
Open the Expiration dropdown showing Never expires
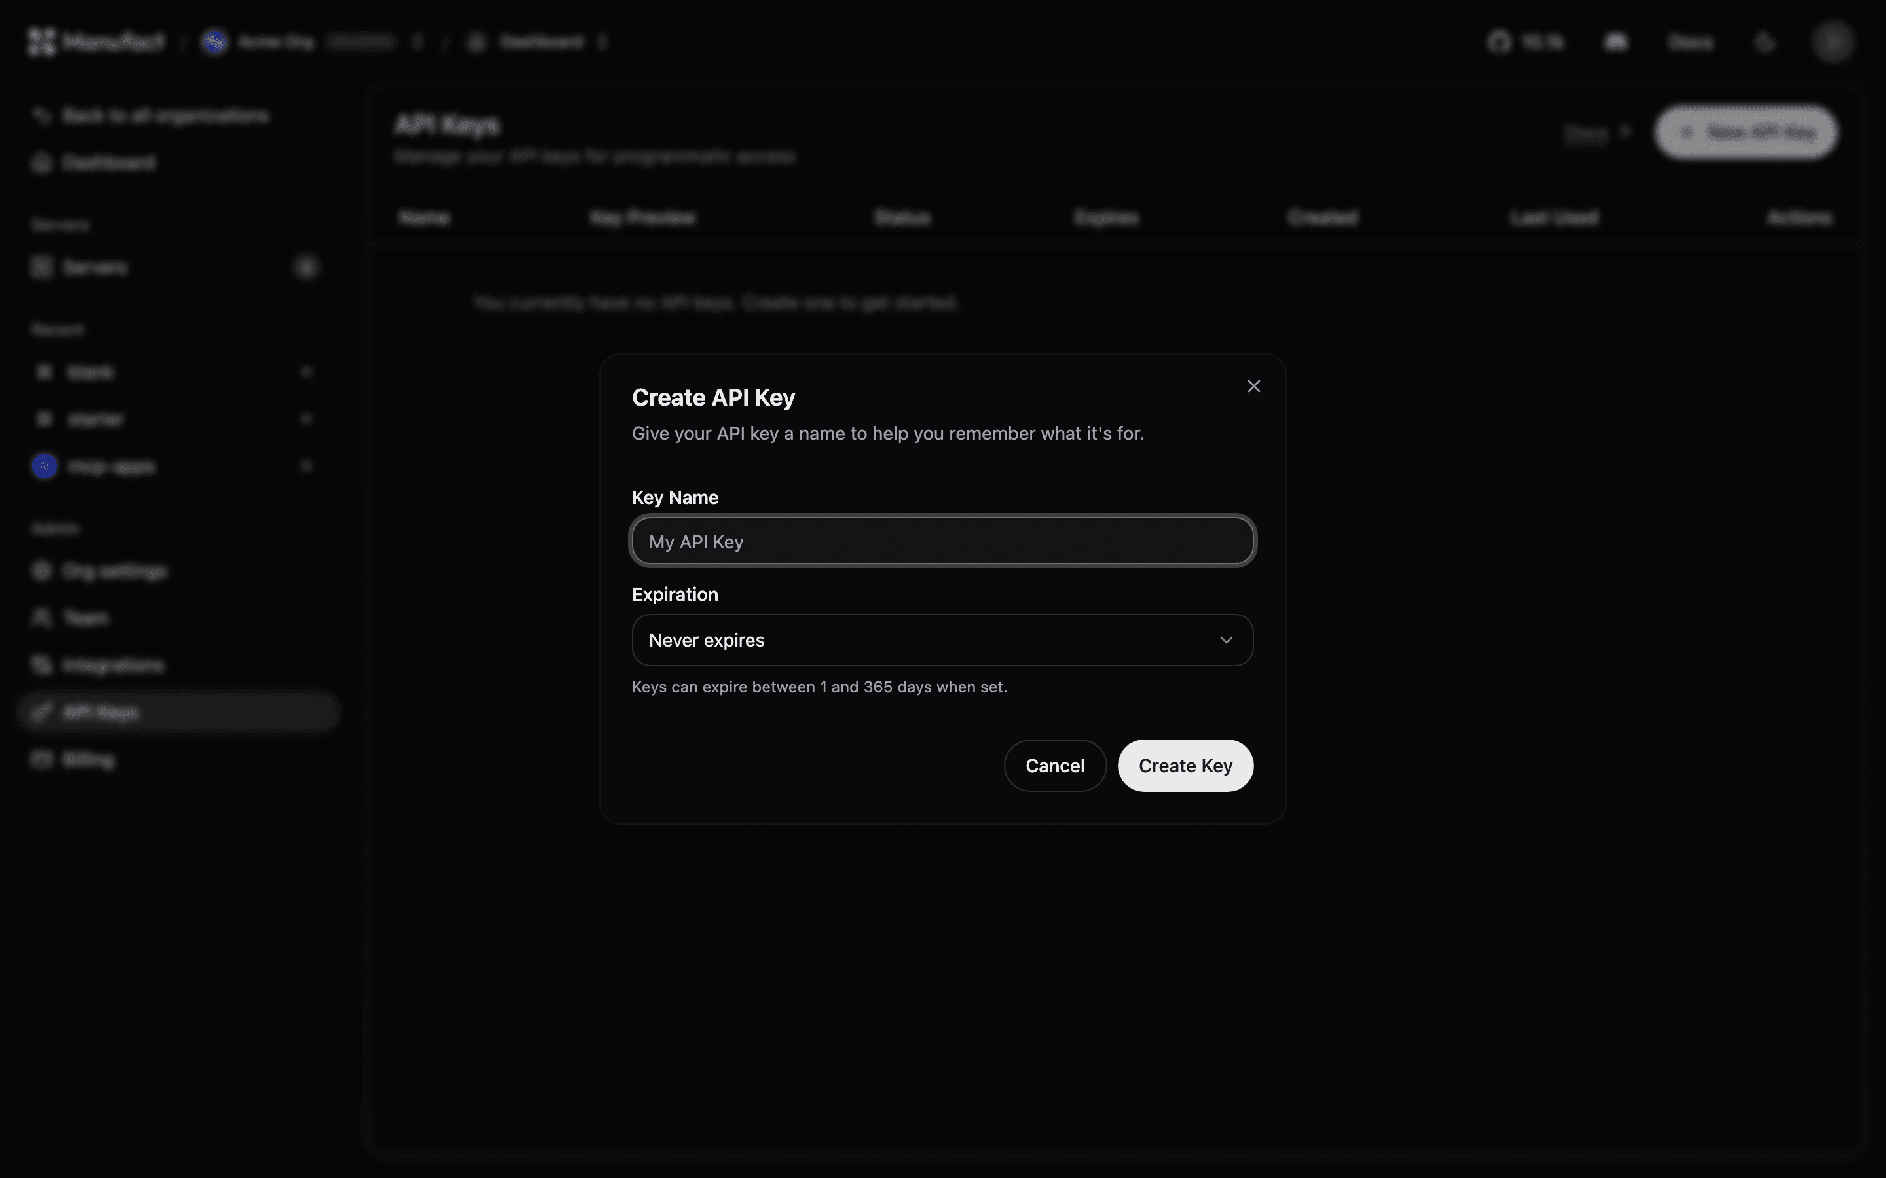point(942,639)
